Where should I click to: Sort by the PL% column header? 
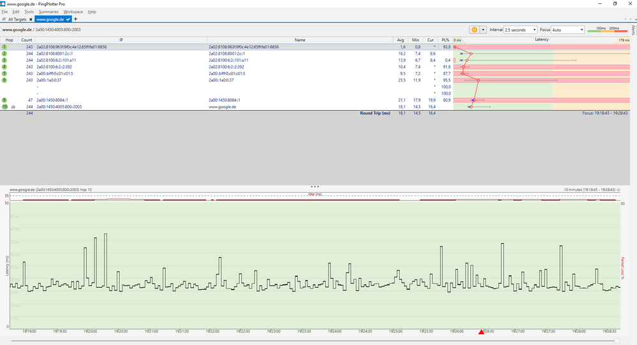(x=445, y=40)
